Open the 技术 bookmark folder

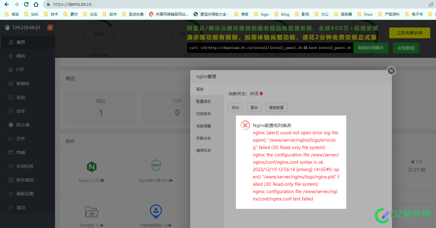click(x=51, y=14)
